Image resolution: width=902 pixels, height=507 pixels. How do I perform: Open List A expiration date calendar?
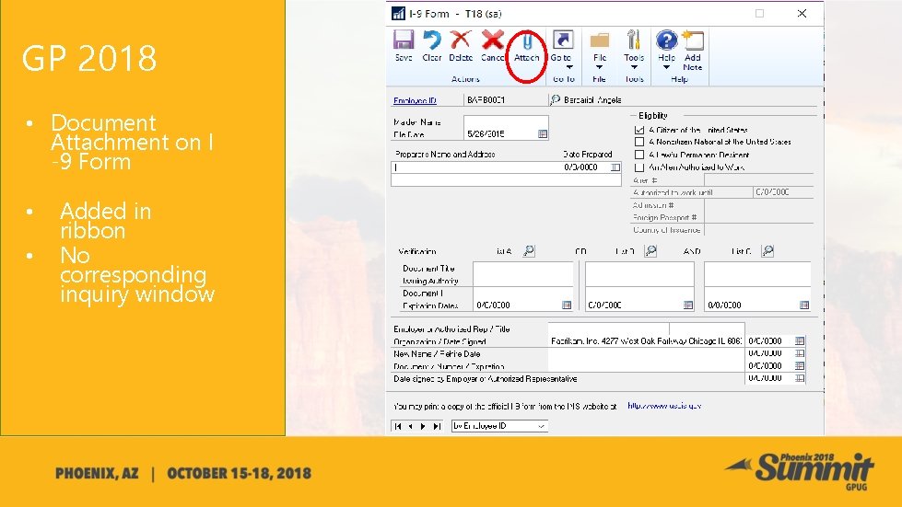(567, 305)
